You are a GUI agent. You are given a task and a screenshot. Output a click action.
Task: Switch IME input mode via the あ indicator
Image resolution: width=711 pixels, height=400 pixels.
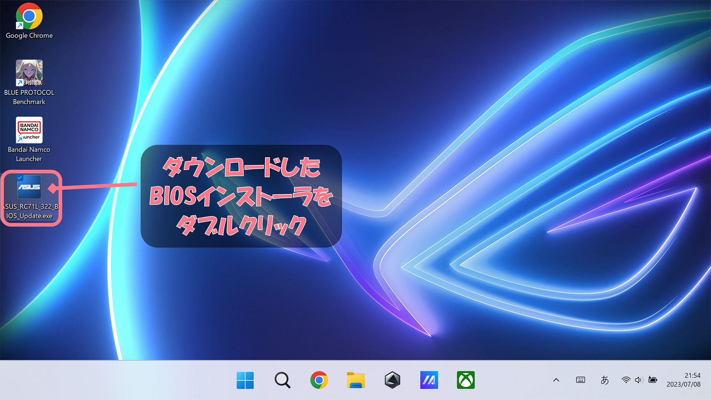[605, 380]
